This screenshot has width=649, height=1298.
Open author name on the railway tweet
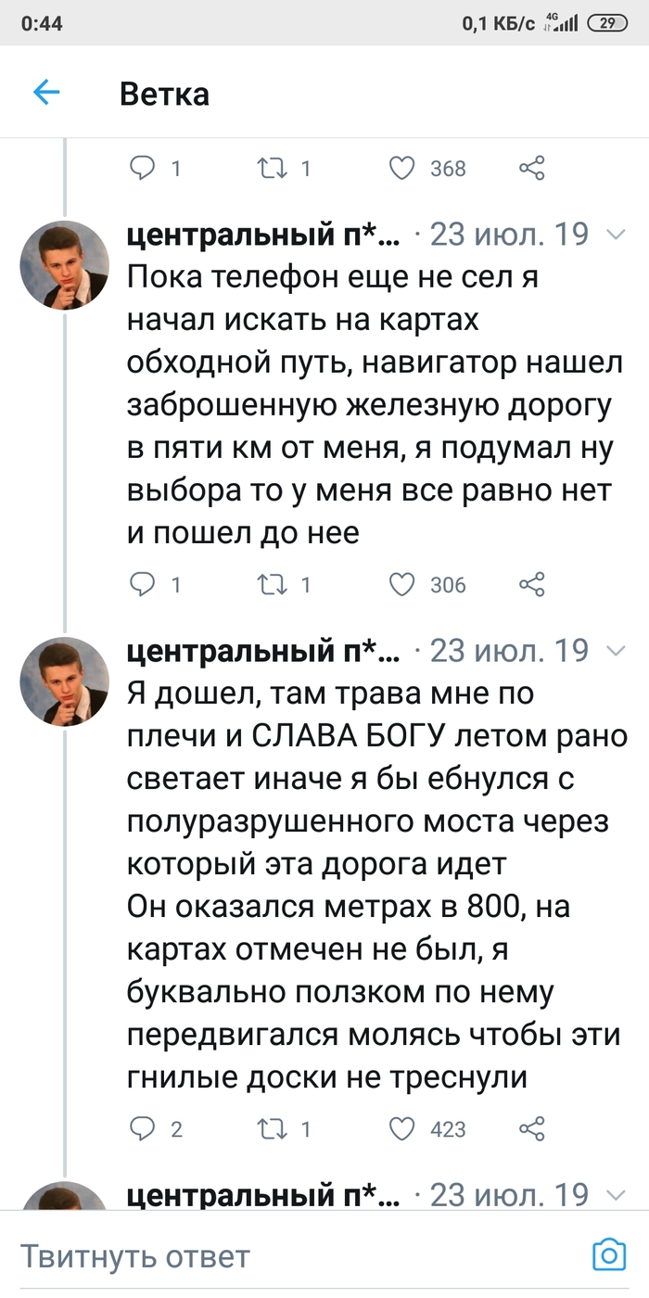[264, 235]
